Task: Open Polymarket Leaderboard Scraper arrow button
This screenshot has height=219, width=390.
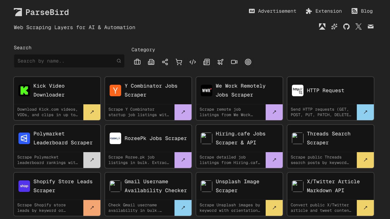Action: coord(92,160)
